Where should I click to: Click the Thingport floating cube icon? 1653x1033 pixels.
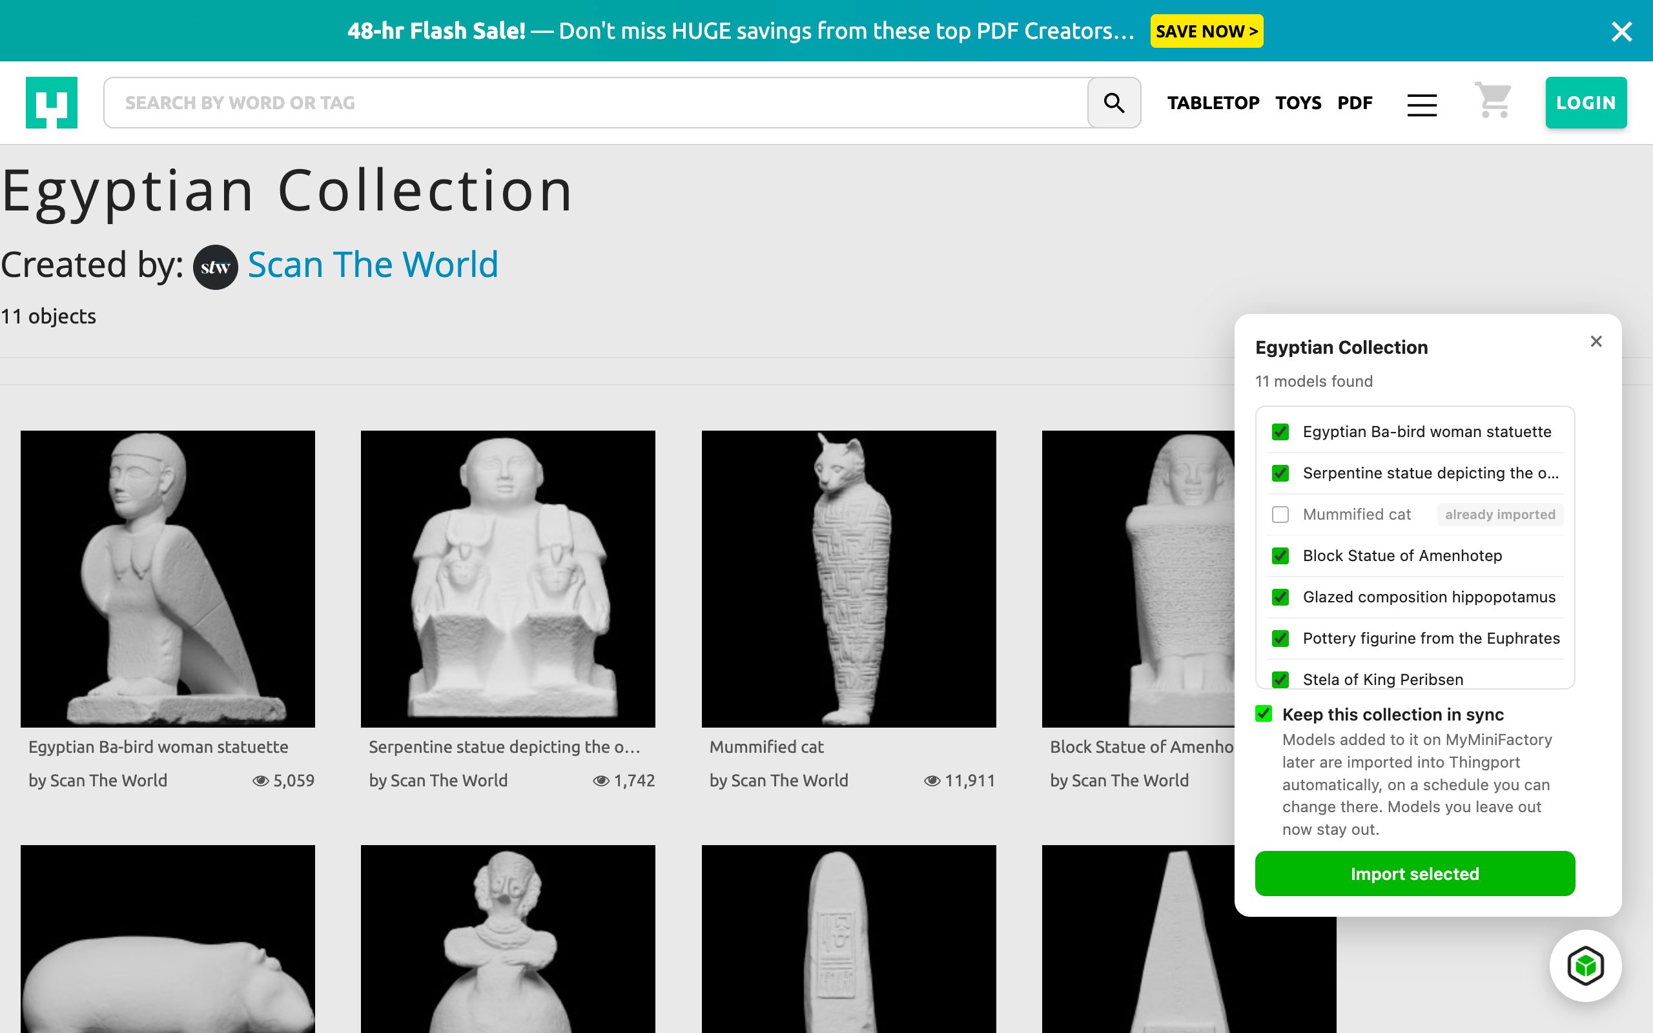(x=1585, y=965)
